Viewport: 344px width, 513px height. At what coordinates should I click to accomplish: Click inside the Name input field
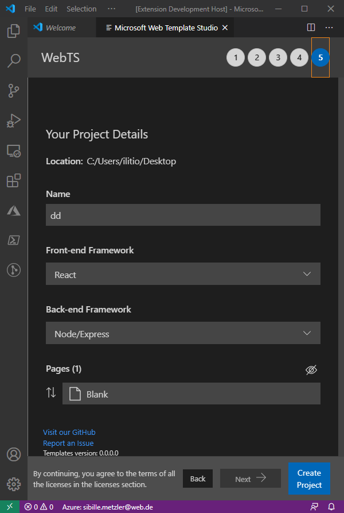(x=183, y=215)
